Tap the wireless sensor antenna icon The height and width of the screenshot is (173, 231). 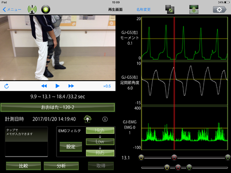tap(32, 9)
